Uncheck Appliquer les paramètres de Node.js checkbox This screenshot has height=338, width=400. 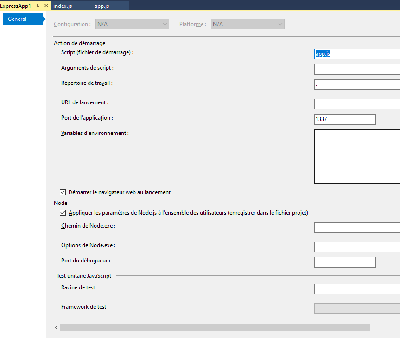63,213
